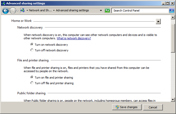Click Advanced sharing settings breadcrumb

coord(72,10)
